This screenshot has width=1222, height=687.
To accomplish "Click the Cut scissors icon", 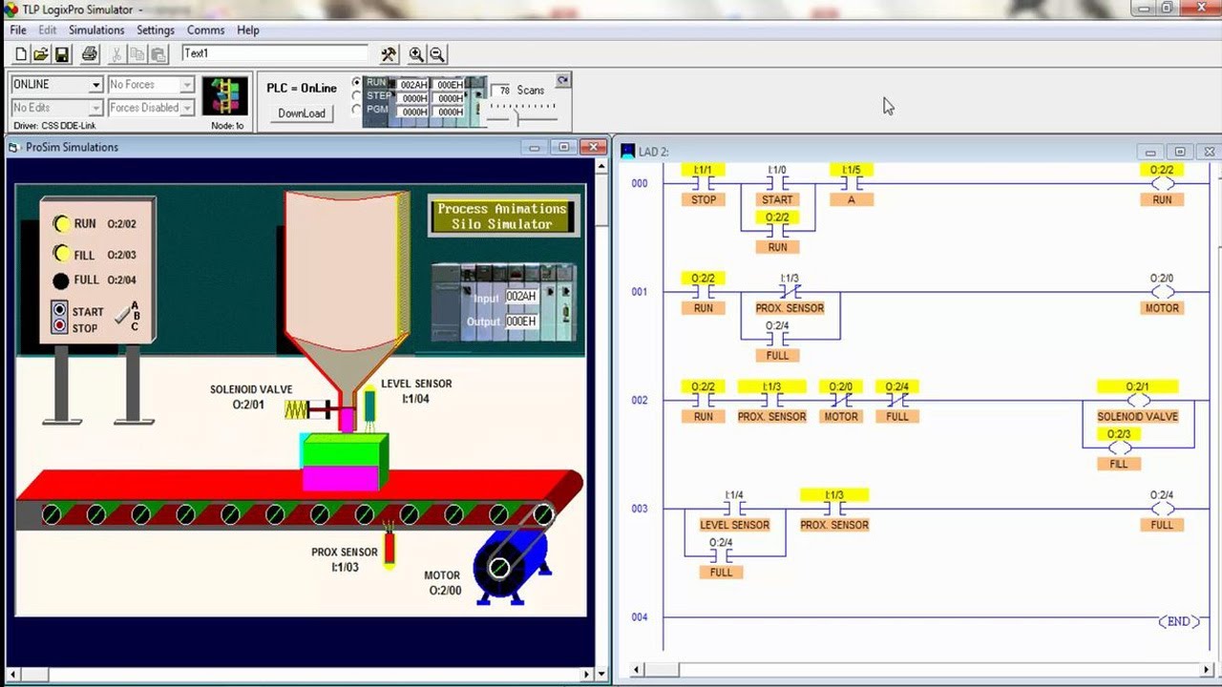I will (x=116, y=54).
